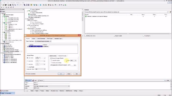172x96 pixels.
Task: Open the stiffness dropdown beside the cursor
Action: click(x=73, y=61)
